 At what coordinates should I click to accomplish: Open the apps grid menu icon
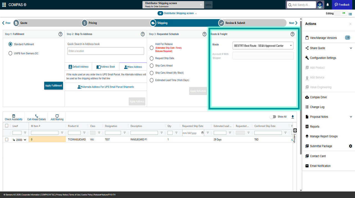click(x=4, y=5)
